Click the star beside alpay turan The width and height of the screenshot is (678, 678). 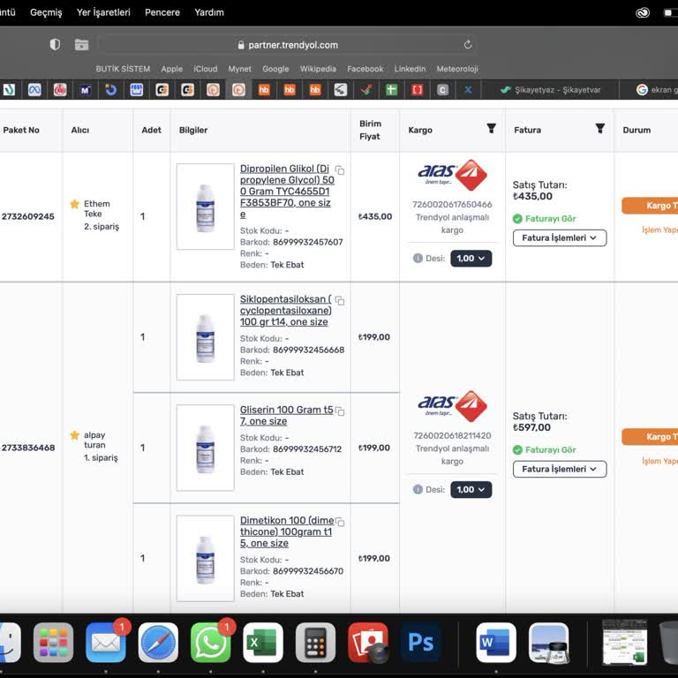(75, 435)
